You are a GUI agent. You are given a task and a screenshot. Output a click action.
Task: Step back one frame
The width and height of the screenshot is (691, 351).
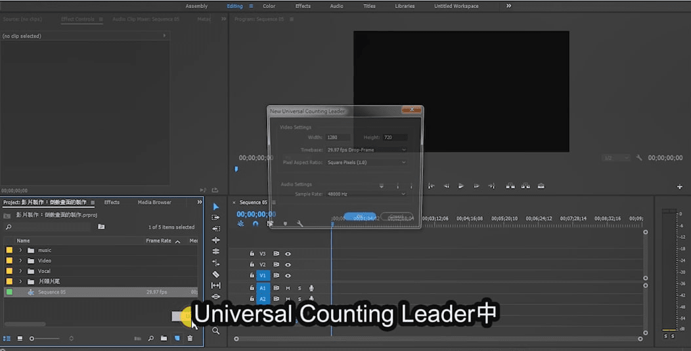447,186
